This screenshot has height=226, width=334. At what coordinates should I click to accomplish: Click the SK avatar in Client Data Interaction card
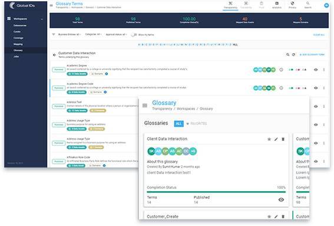pos(151,151)
